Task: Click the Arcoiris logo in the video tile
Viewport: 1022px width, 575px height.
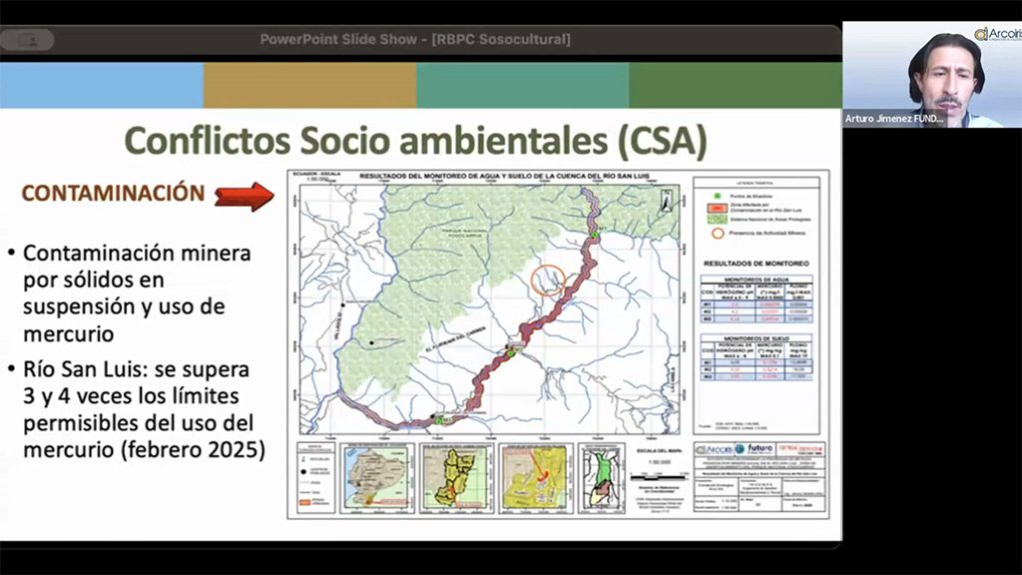Action: point(998,34)
